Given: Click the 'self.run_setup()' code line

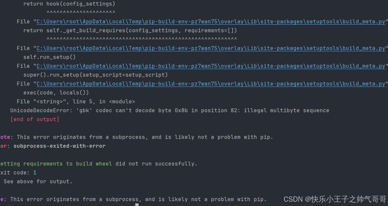Looking at the screenshot, I should pos(49,57).
